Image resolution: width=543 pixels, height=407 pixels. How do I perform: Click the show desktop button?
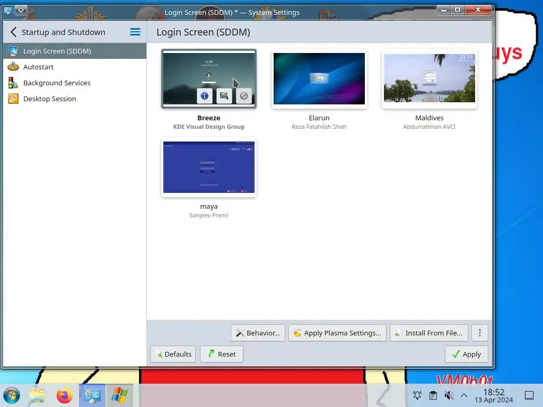click(x=529, y=395)
